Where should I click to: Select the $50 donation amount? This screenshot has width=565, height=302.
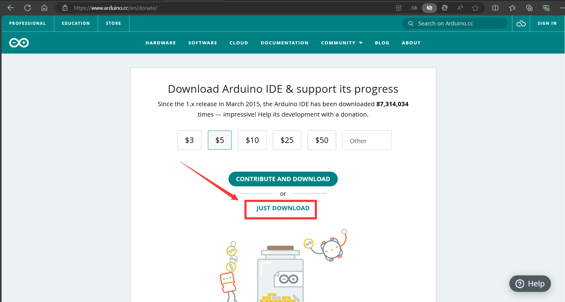(x=322, y=140)
